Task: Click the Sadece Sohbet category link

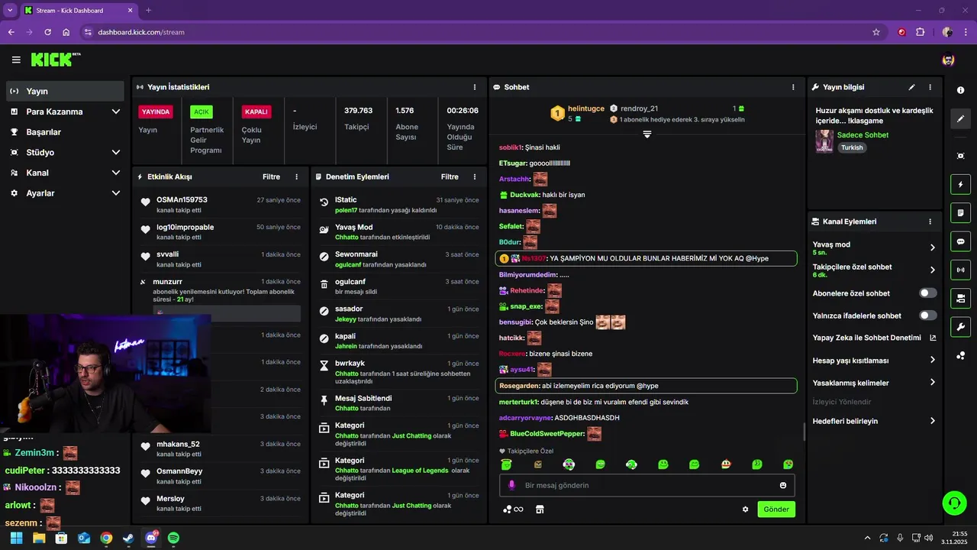Action: pyautogui.click(x=863, y=135)
